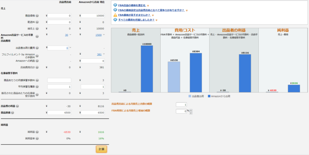Open the 381 fulfillment fee link

pyautogui.click(x=99, y=54)
